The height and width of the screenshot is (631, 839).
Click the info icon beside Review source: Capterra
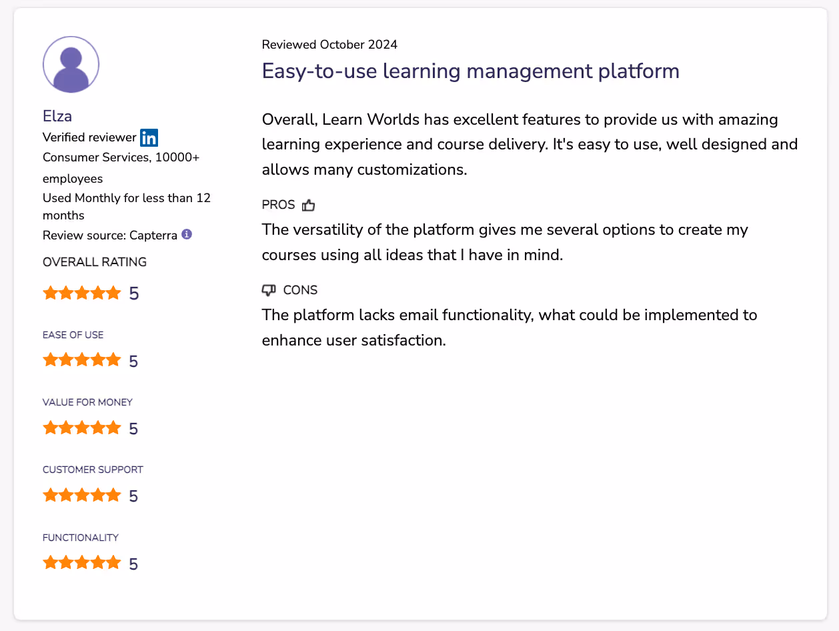[187, 234]
